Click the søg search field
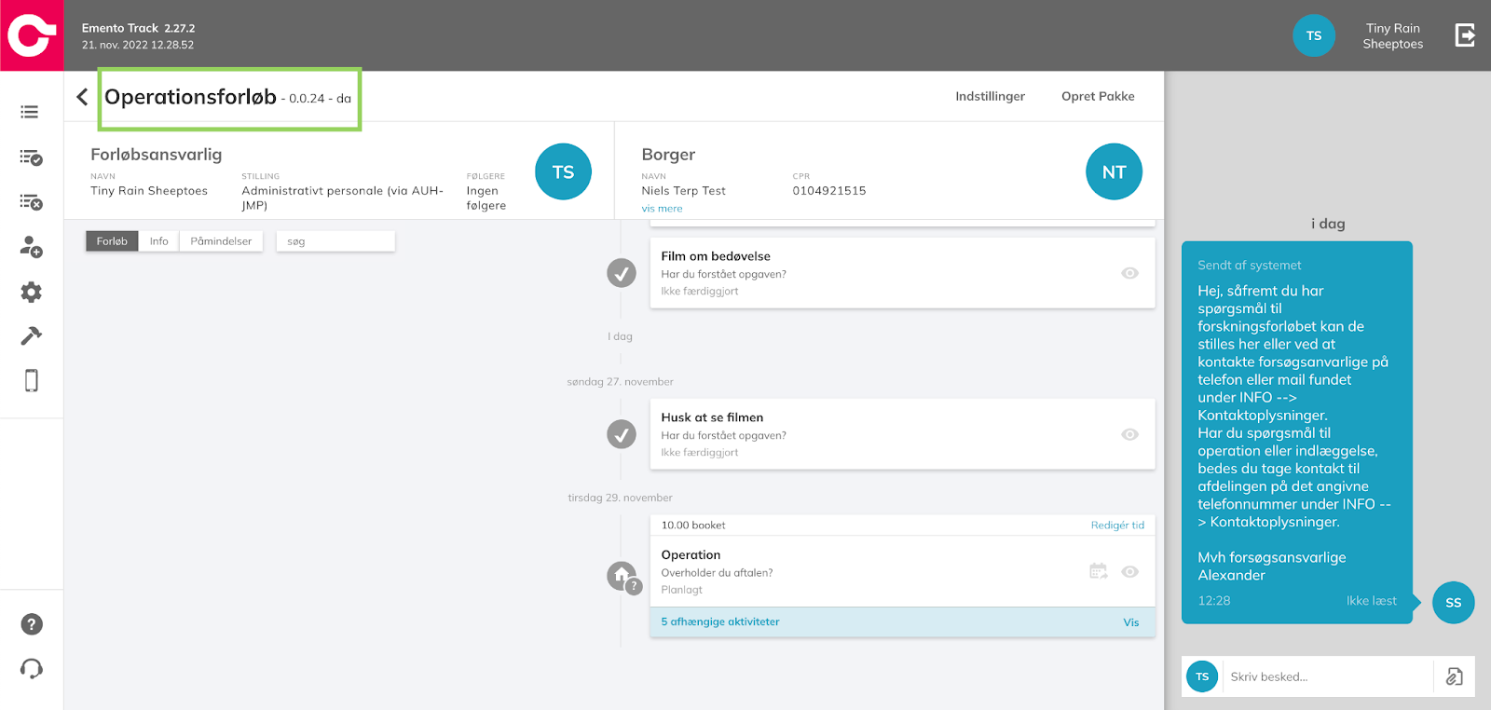The width and height of the screenshot is (1491, 710). tap(335, 241)
